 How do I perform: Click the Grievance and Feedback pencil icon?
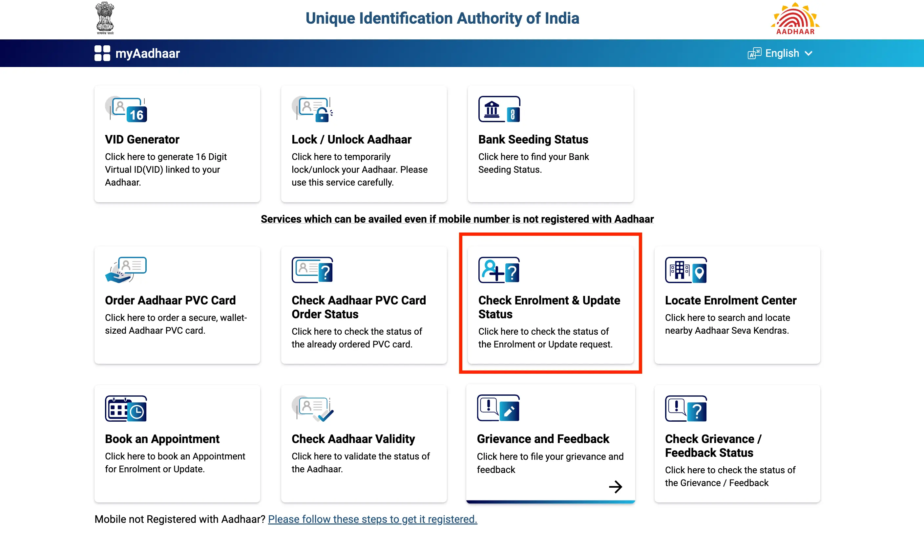pos(509,412)
